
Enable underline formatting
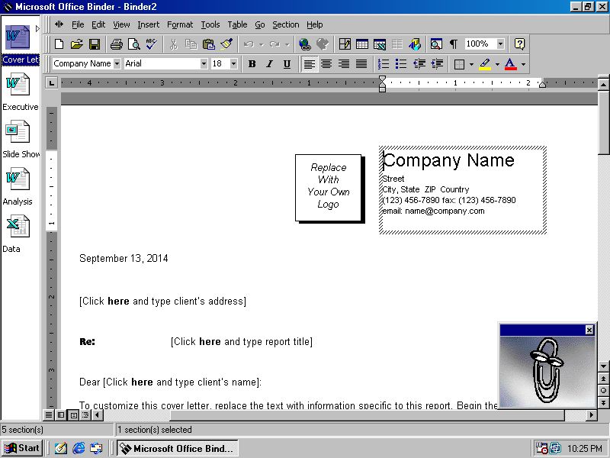click(287, 63)
